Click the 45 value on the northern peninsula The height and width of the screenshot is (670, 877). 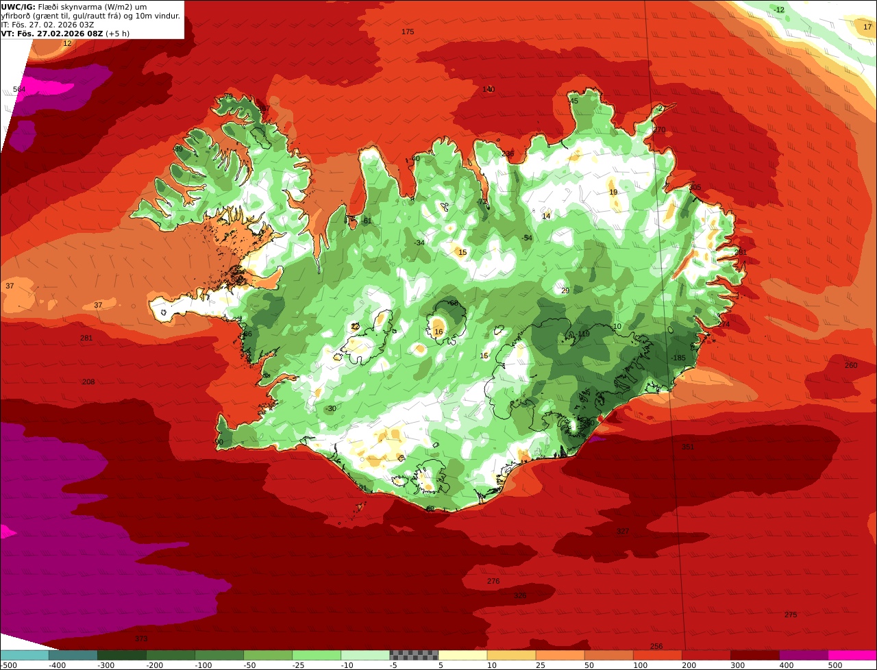tap(574, 101)
